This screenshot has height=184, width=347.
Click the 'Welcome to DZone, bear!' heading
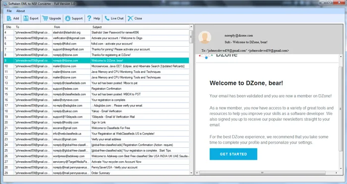click(x=246, y=83)
